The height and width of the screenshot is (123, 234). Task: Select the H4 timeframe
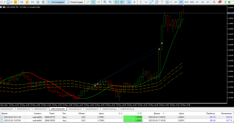tap(202, 2)
